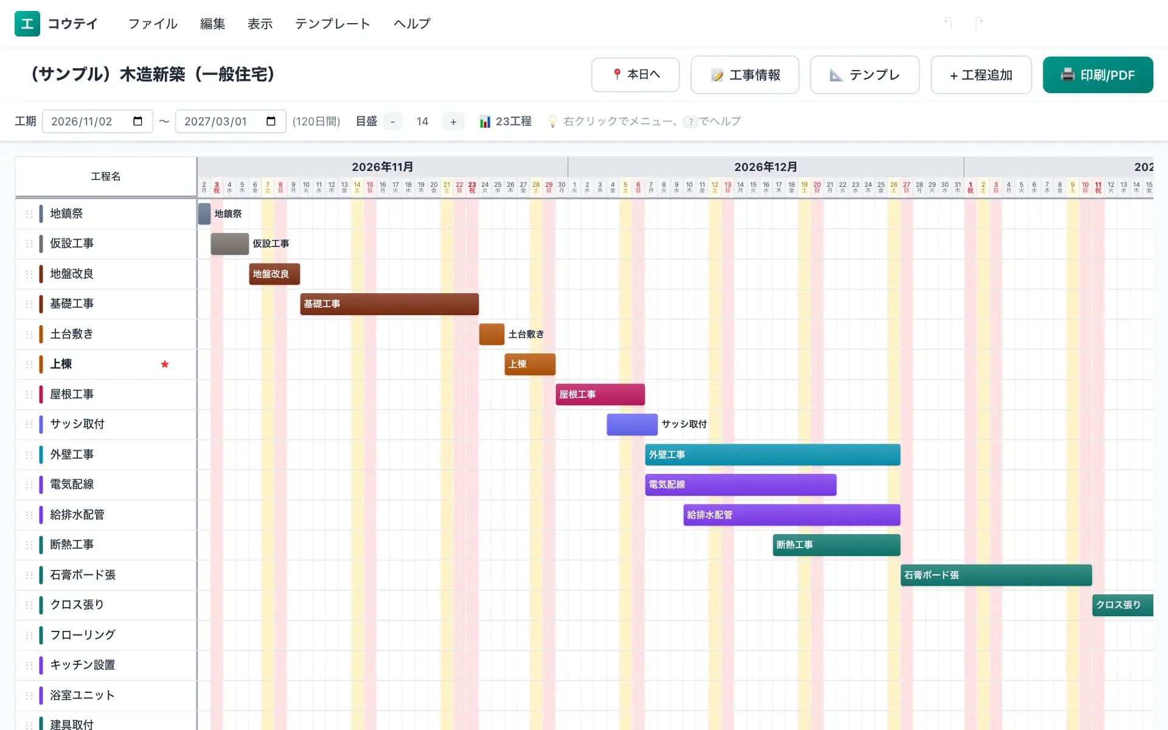Open the 編集 menu
This screenshot has width=1168, height=730.
(x=212, y=24)
